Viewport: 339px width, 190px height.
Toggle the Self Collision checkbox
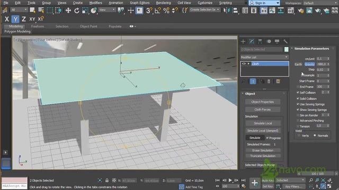pos(298,92)
